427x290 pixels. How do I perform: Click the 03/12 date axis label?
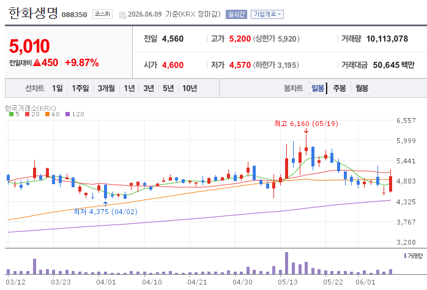(15, 282)
